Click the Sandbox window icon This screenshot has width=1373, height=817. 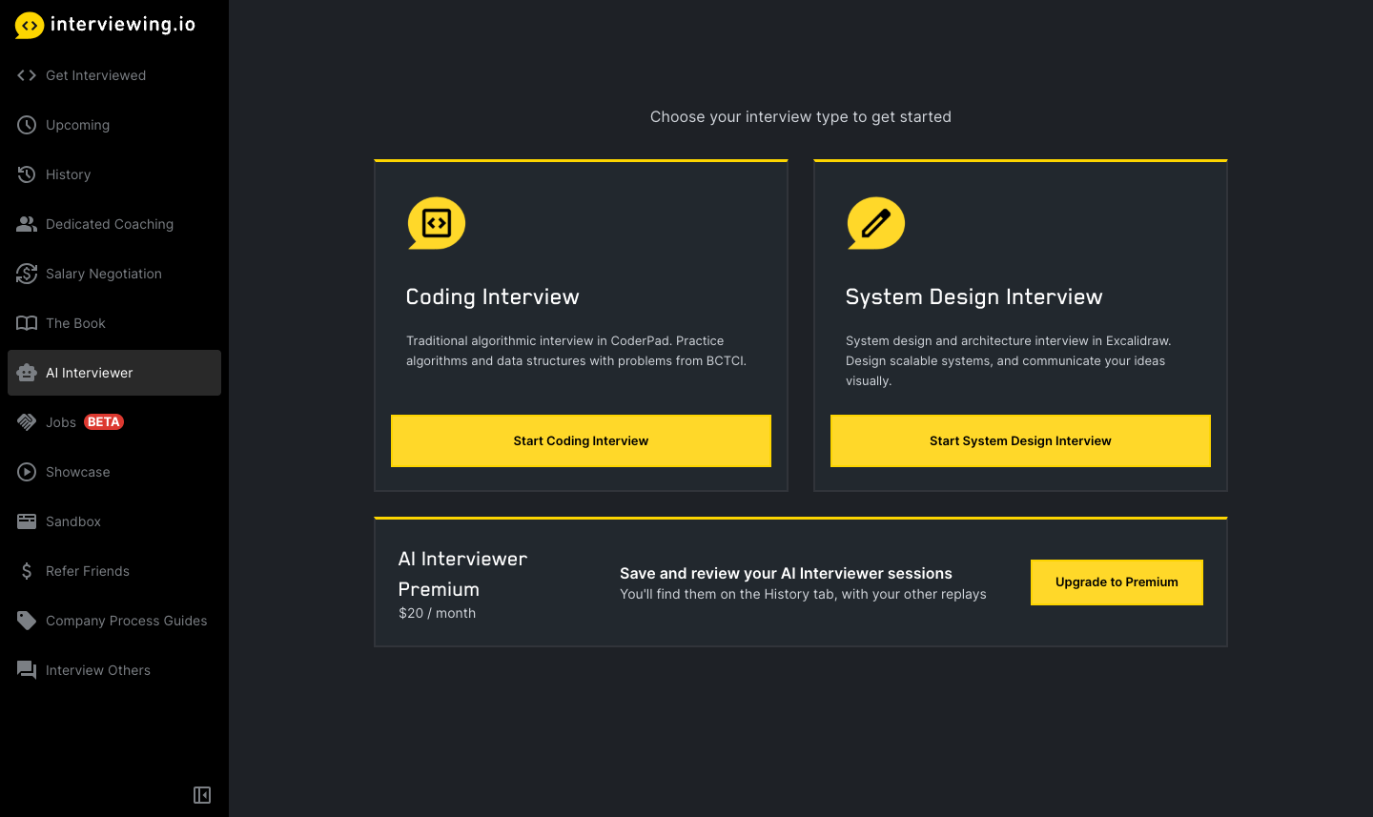27,521
